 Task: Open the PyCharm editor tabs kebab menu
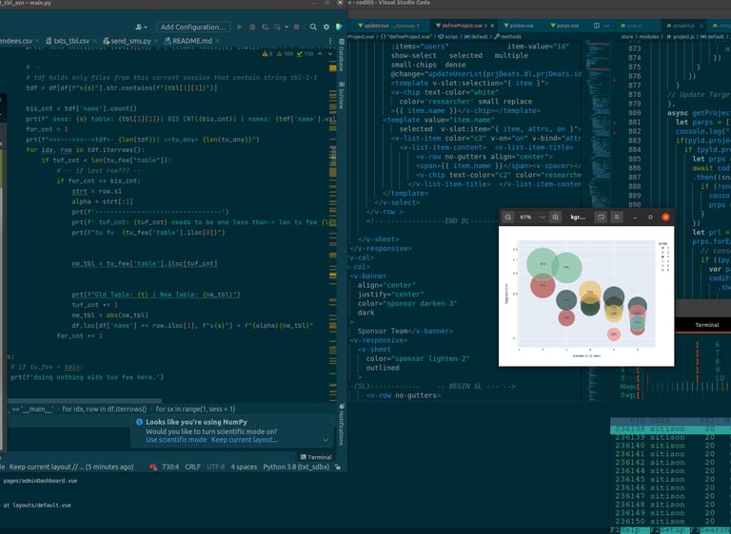330,41
